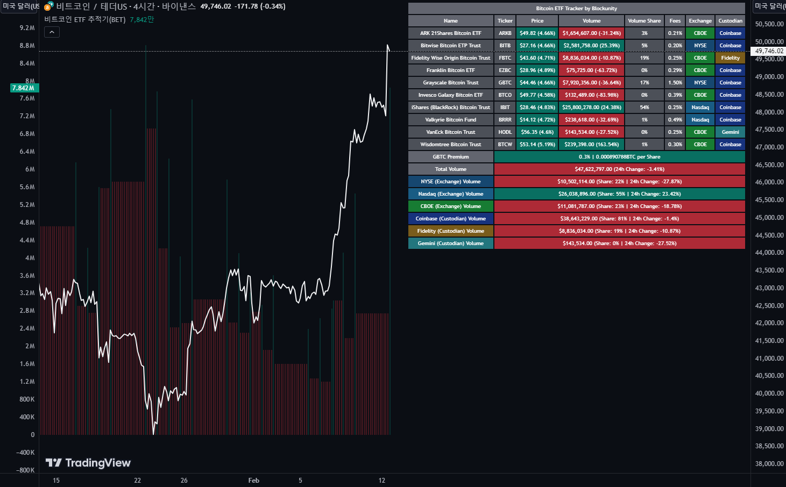The width and height of the screenshot is (786, 487).
Task: Click the Coinbase (Custodian) Volume label
Action: (451, 219)
